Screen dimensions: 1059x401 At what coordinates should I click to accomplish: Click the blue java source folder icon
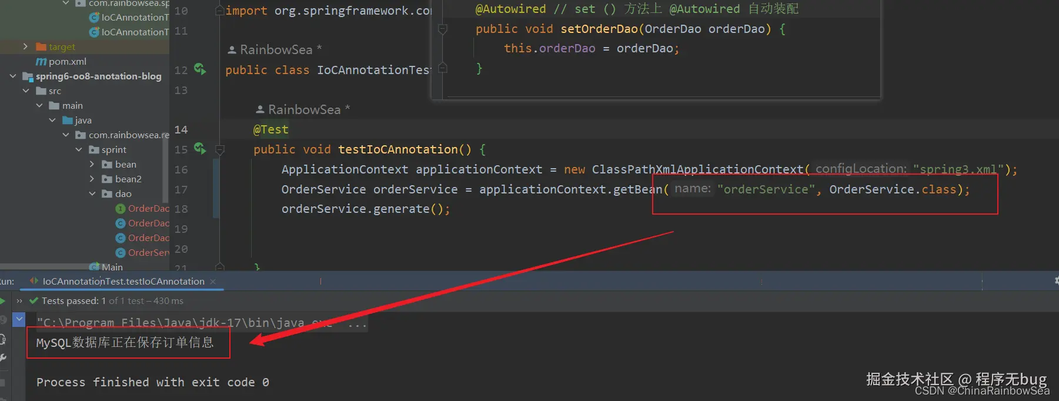[x=68, y=121]
